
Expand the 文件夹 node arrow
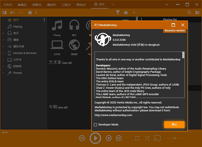3,59
